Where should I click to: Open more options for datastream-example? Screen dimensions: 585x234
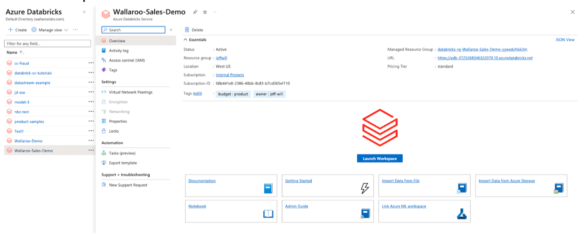(91, 83)
